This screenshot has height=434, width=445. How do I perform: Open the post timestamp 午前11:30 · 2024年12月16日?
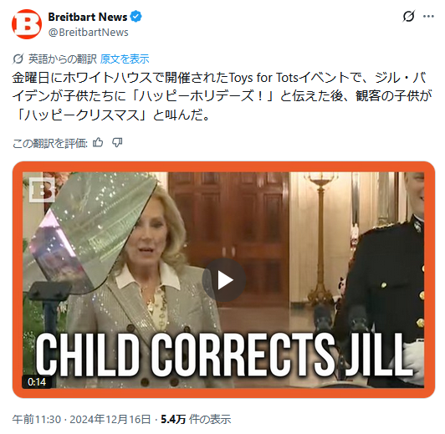click(81, 419)
